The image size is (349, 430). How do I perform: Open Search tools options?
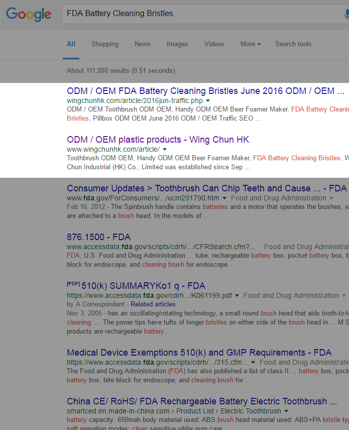coord(293,44)
